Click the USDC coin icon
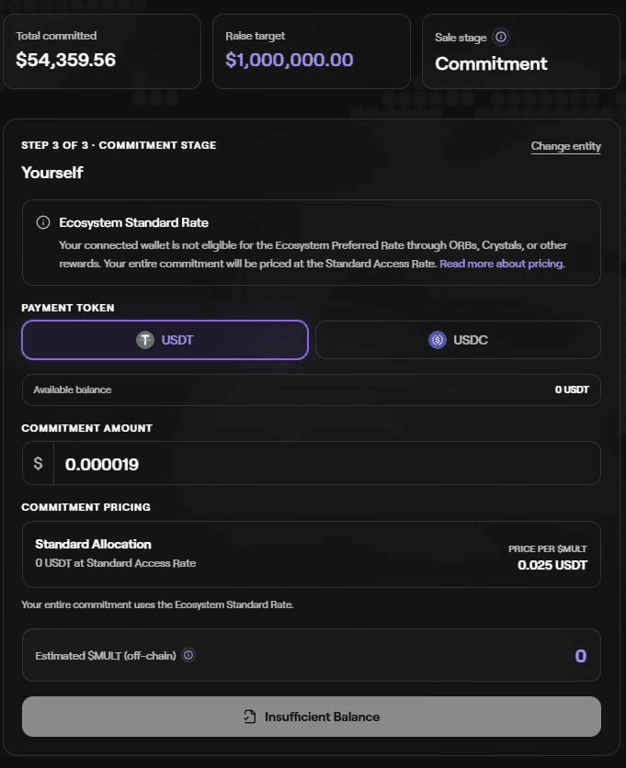 [x=438, y=340]
